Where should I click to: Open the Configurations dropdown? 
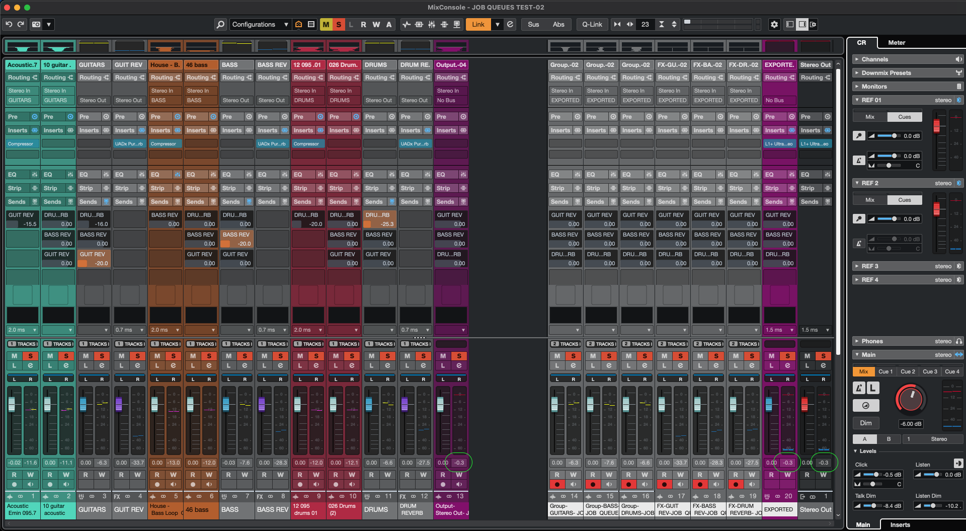coord(260,24)
